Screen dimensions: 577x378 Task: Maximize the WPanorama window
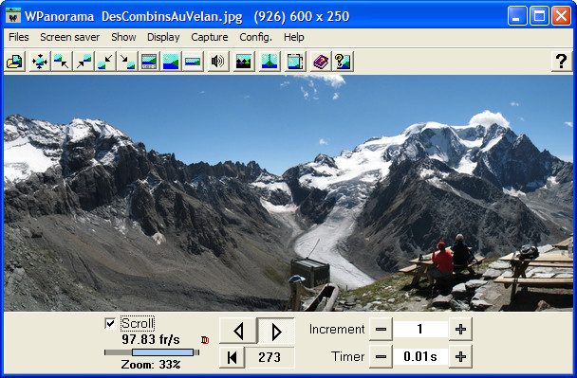(539, 16)
